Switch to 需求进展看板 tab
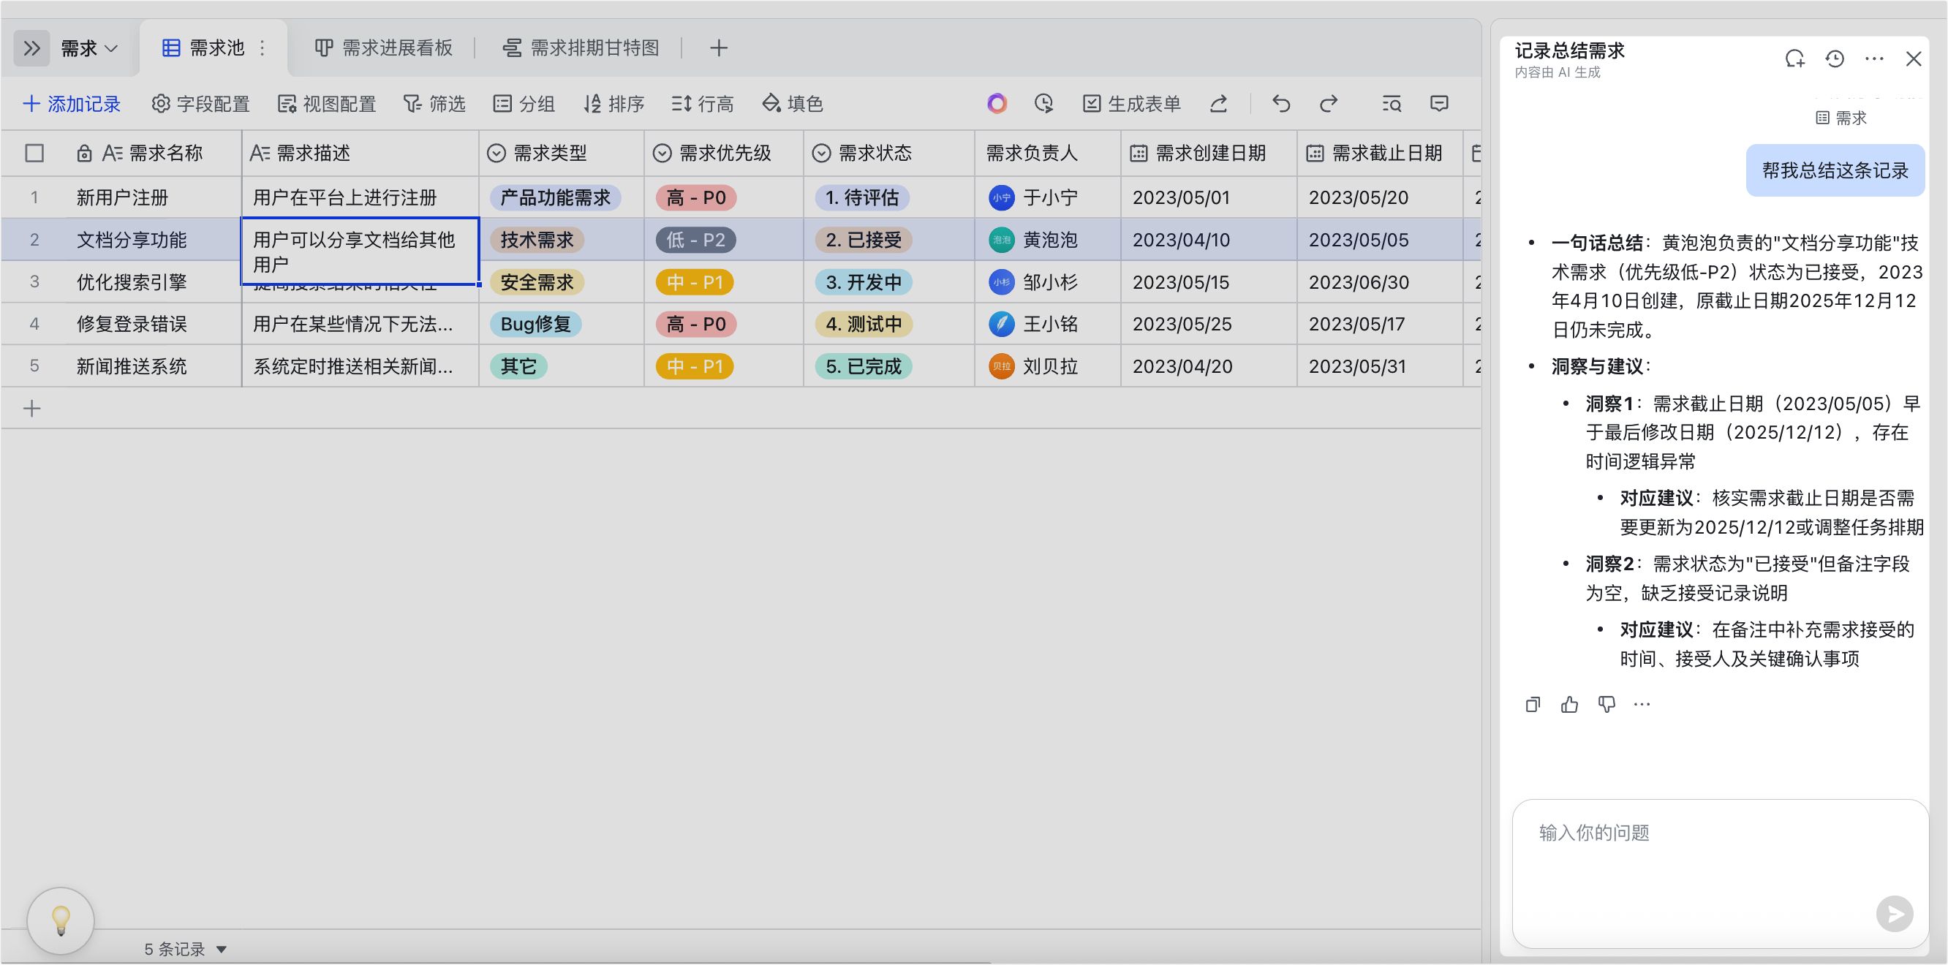The width and height of the screenshot is (1948, 965). tap(383, 48)
